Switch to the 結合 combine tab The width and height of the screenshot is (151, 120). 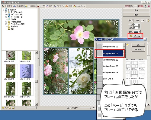point(49,6)
